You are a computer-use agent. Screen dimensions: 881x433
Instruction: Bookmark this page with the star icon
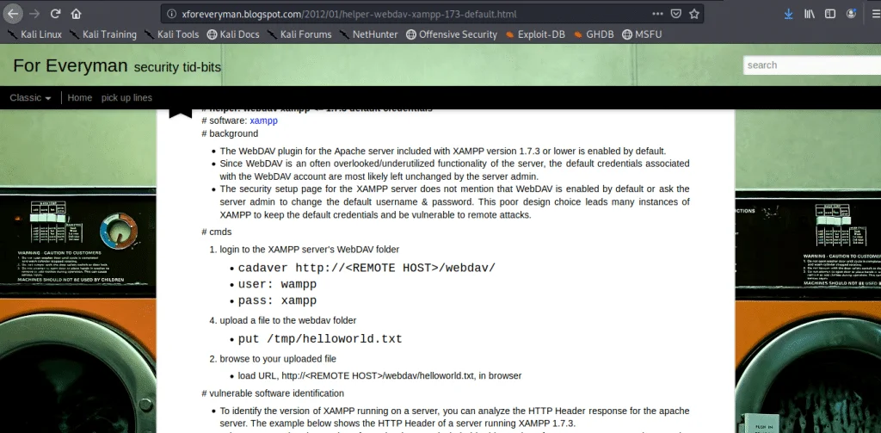[x=694, y=14]
